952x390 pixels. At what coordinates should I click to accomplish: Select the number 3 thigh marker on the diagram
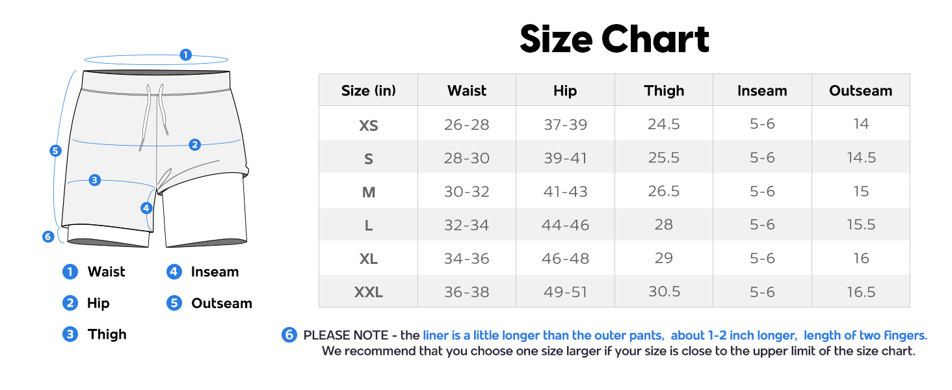[95, 180]
